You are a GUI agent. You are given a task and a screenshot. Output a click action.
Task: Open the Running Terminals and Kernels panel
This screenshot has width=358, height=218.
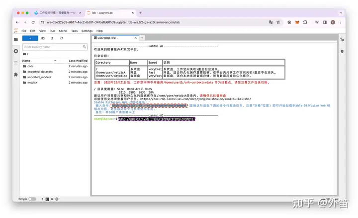[16, 51]
